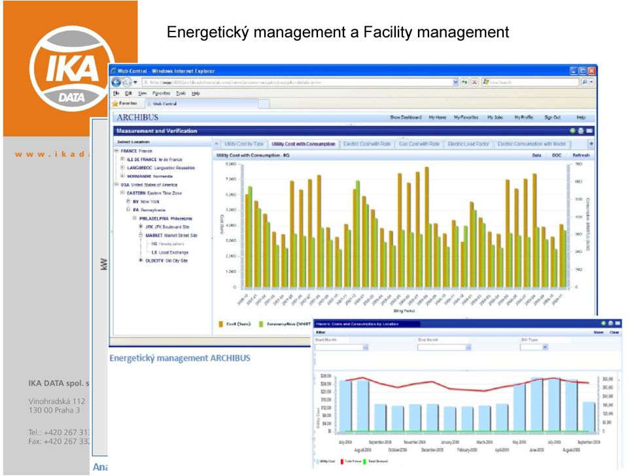Switch to the Gas Cost with Rate tab
Image resolution: width=628 pixels, height=476 pixels.
[x=419, y=144]
